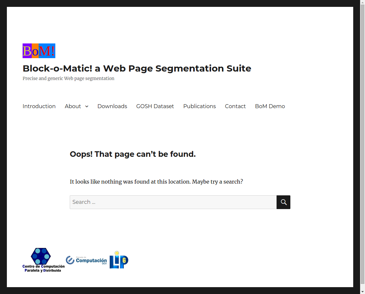Click the LIP6 logo in footer
The height and width of the screenshot is (294, 365).
click(x=119, y=260)
